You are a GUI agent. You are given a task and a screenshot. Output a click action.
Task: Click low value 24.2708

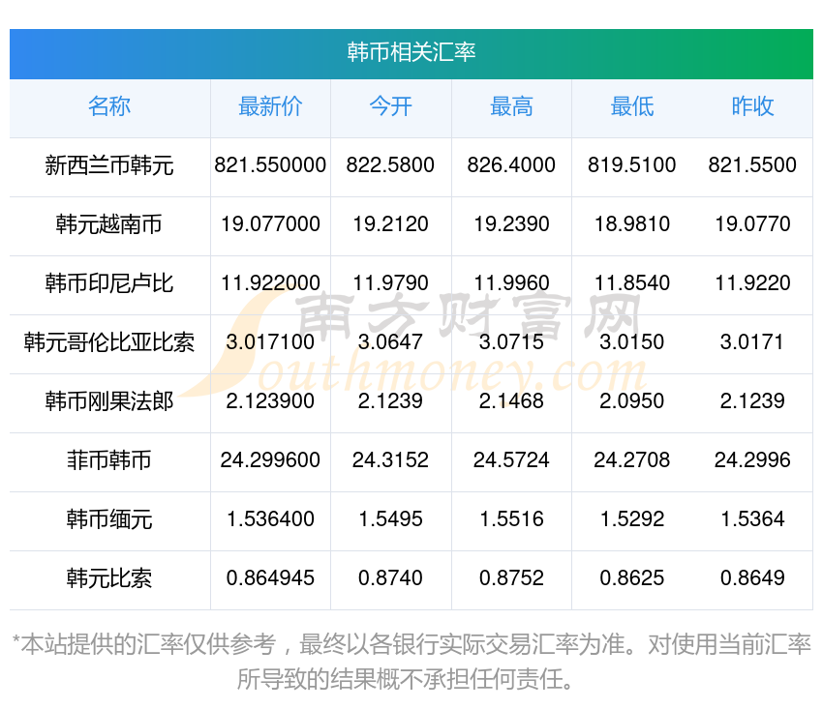(632, 460)
